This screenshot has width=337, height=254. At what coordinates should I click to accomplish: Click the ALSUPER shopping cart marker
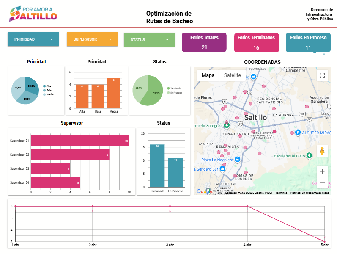point(298,132)
